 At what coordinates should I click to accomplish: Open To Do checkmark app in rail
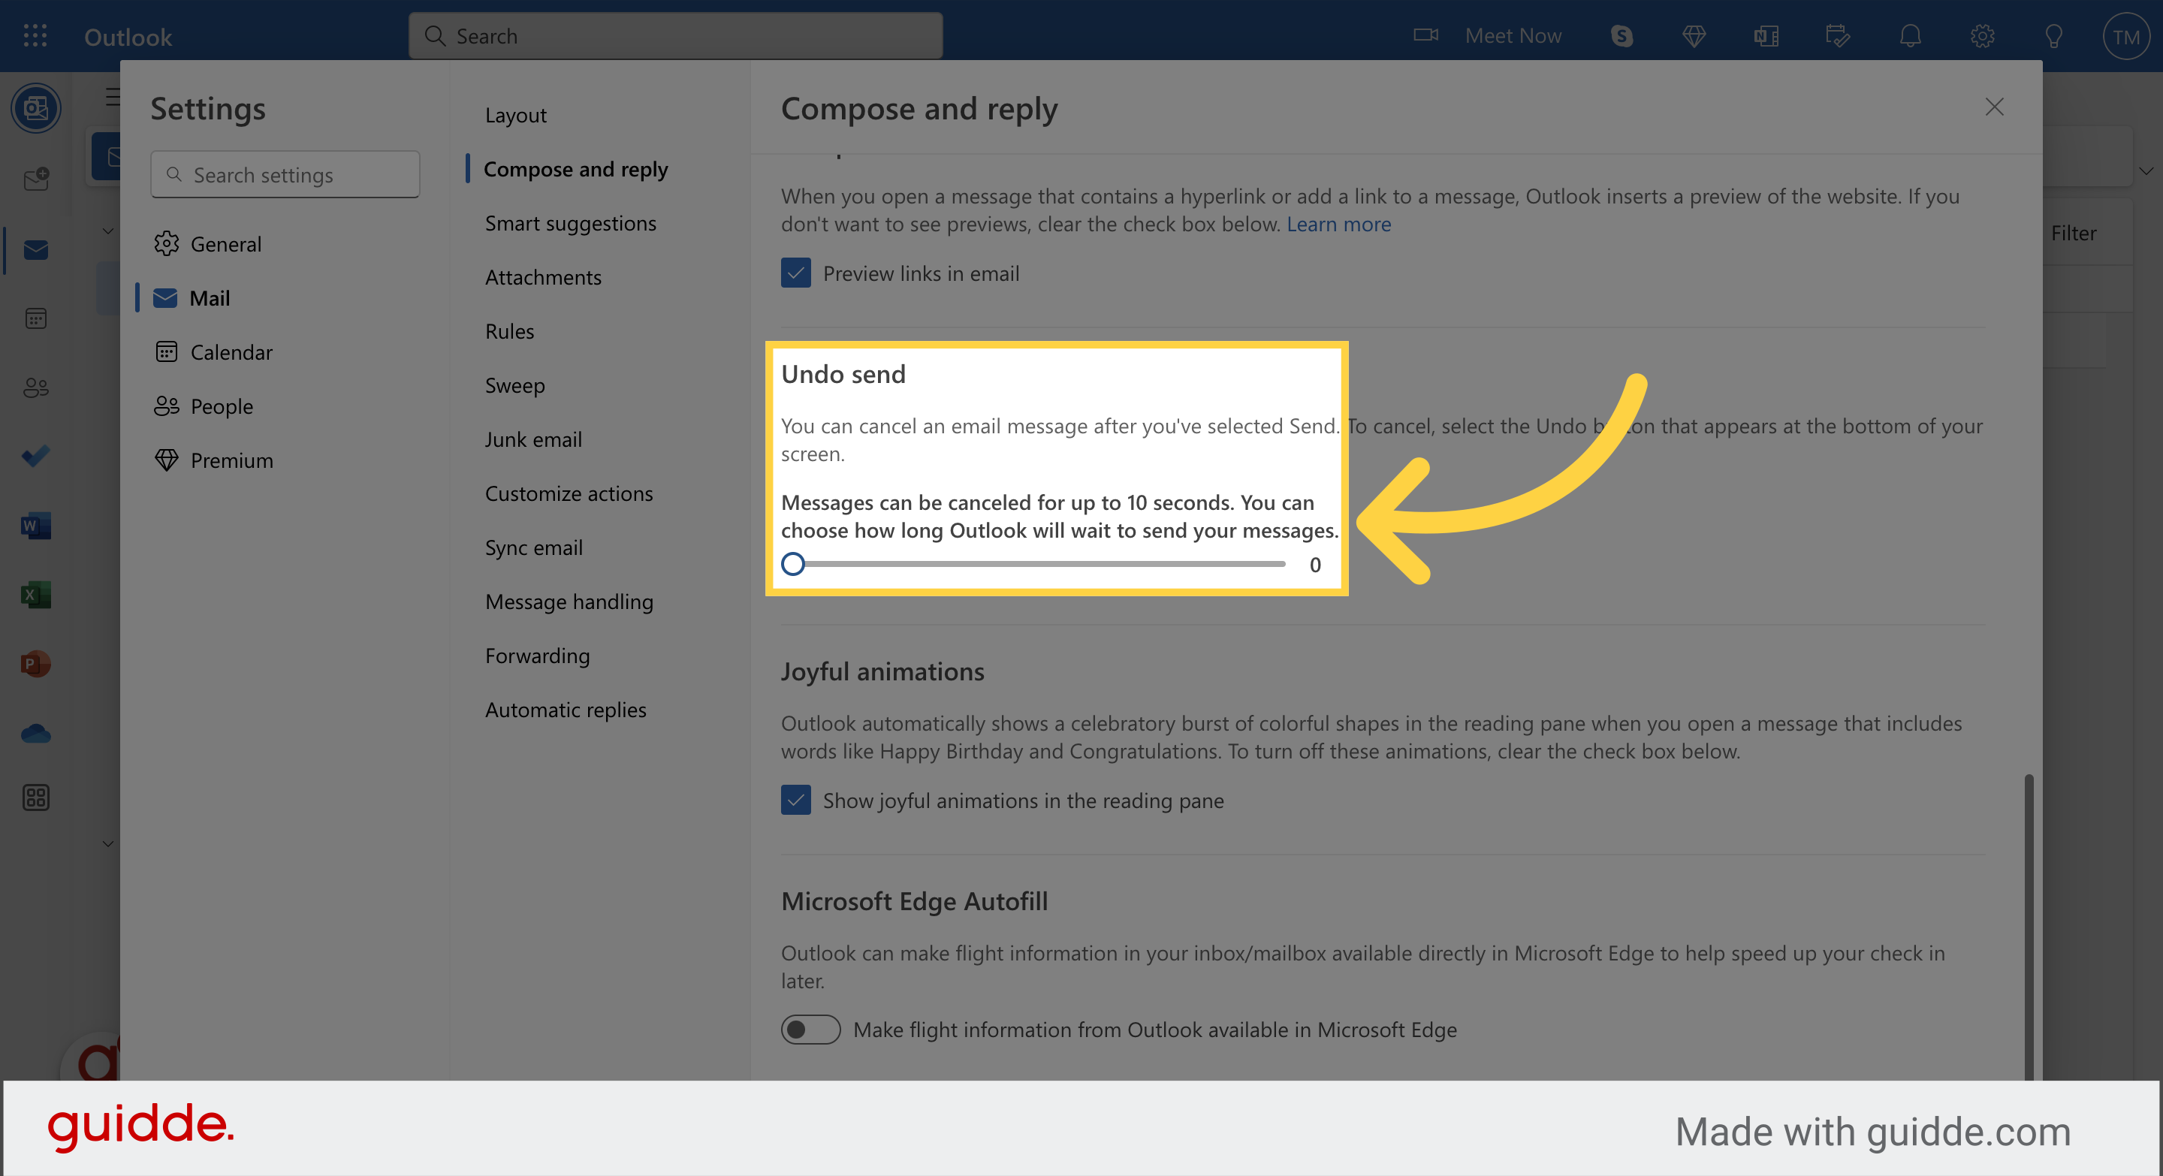(36, 456)
